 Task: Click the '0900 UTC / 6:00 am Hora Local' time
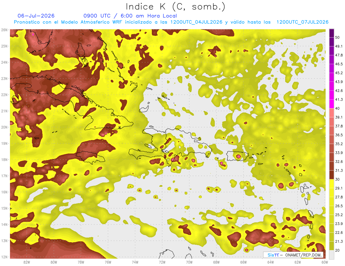[130, 16]
